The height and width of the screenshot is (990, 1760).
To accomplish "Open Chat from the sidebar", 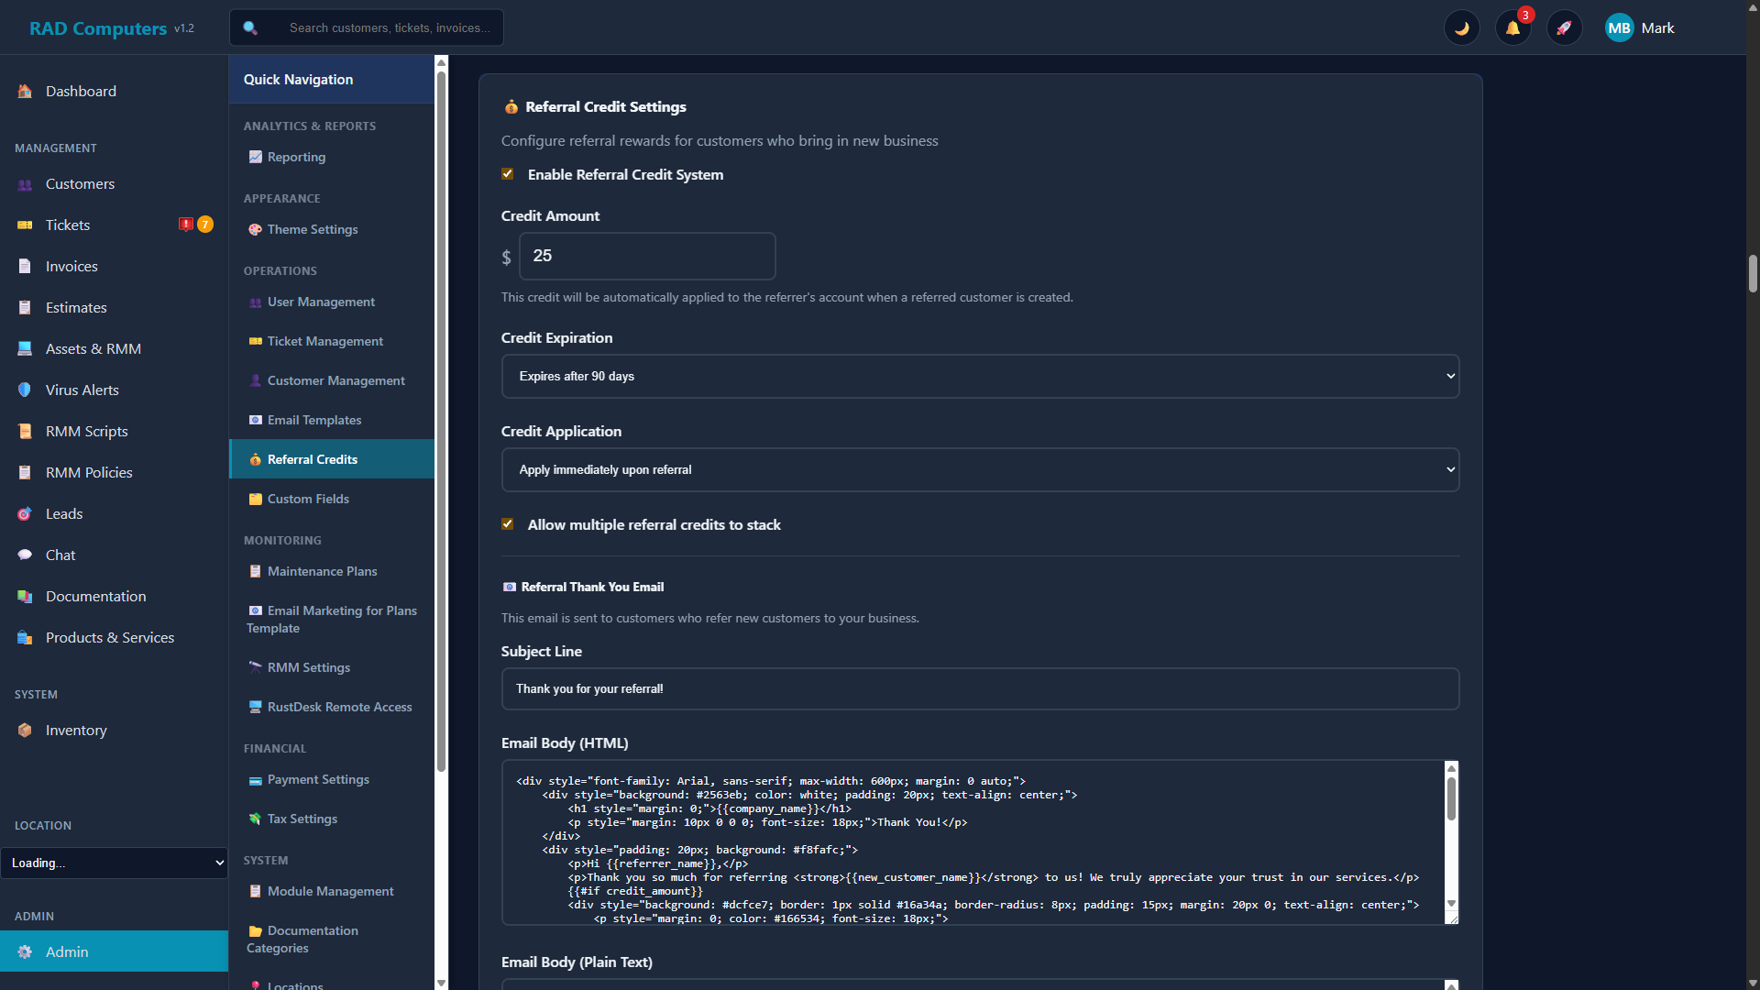I will [x=60, y=555].
